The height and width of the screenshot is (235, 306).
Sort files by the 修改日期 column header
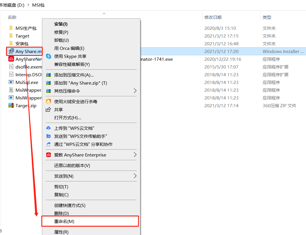pos(213,17)
